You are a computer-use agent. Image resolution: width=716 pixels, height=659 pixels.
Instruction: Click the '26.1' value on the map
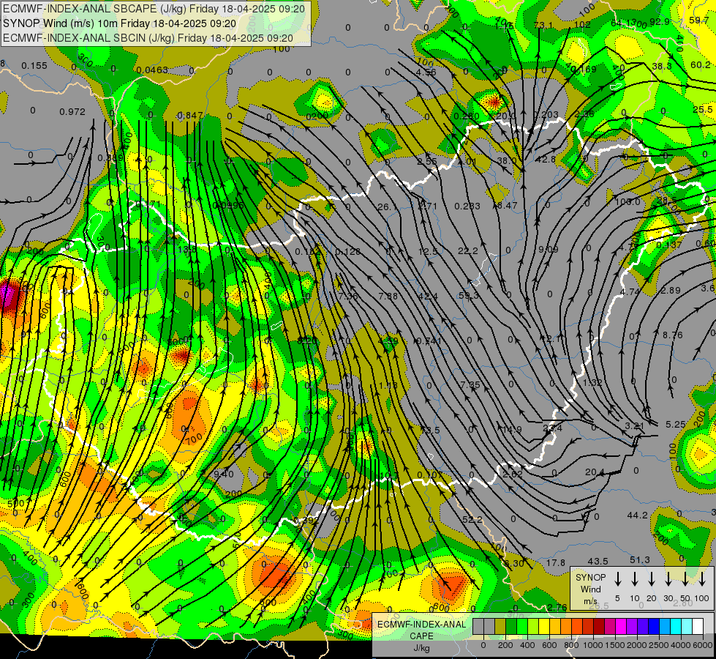pyautogui.click(x=387, y=207)
